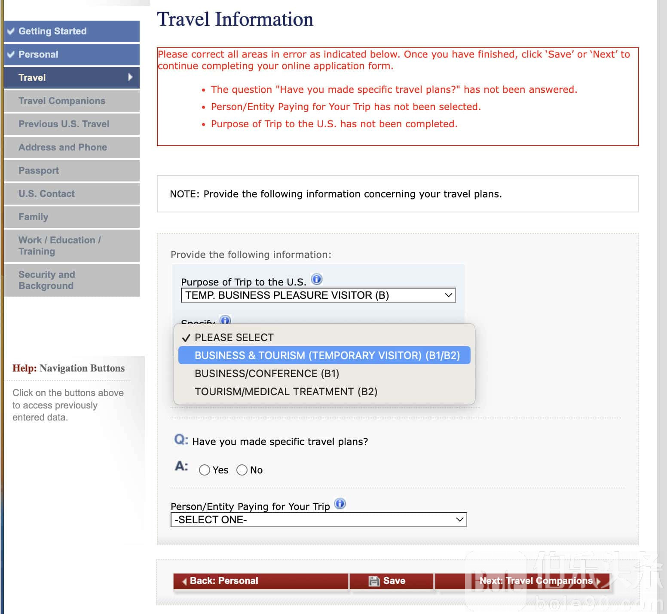
Task: Click checkmark icon beside Personal
Action: [x=11, y=54]
